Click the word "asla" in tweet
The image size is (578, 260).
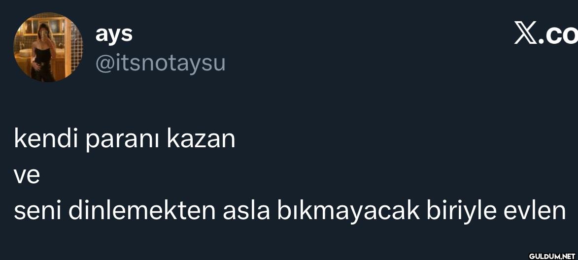[x=246, y=211]
